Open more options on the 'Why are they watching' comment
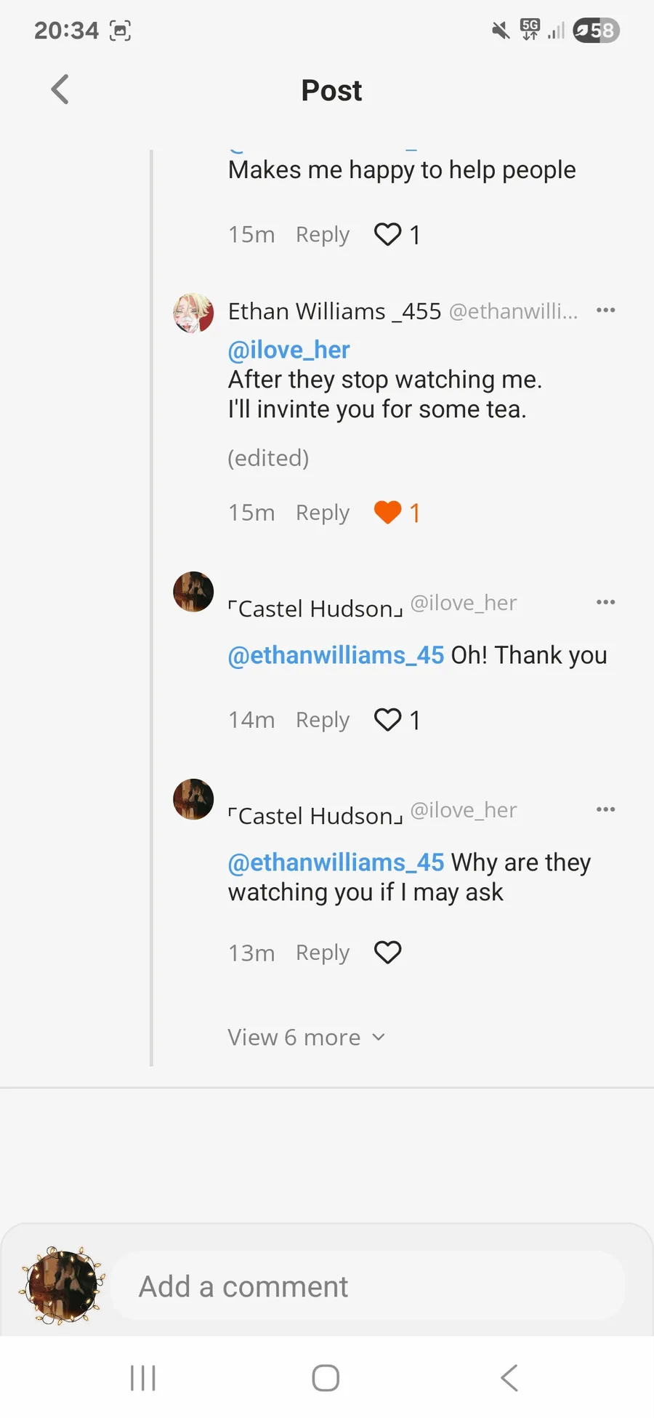 [x=605, y=809]
